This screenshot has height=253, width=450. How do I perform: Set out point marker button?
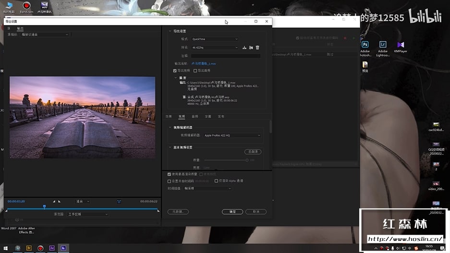pyautogui.click(x=60, y=201)
